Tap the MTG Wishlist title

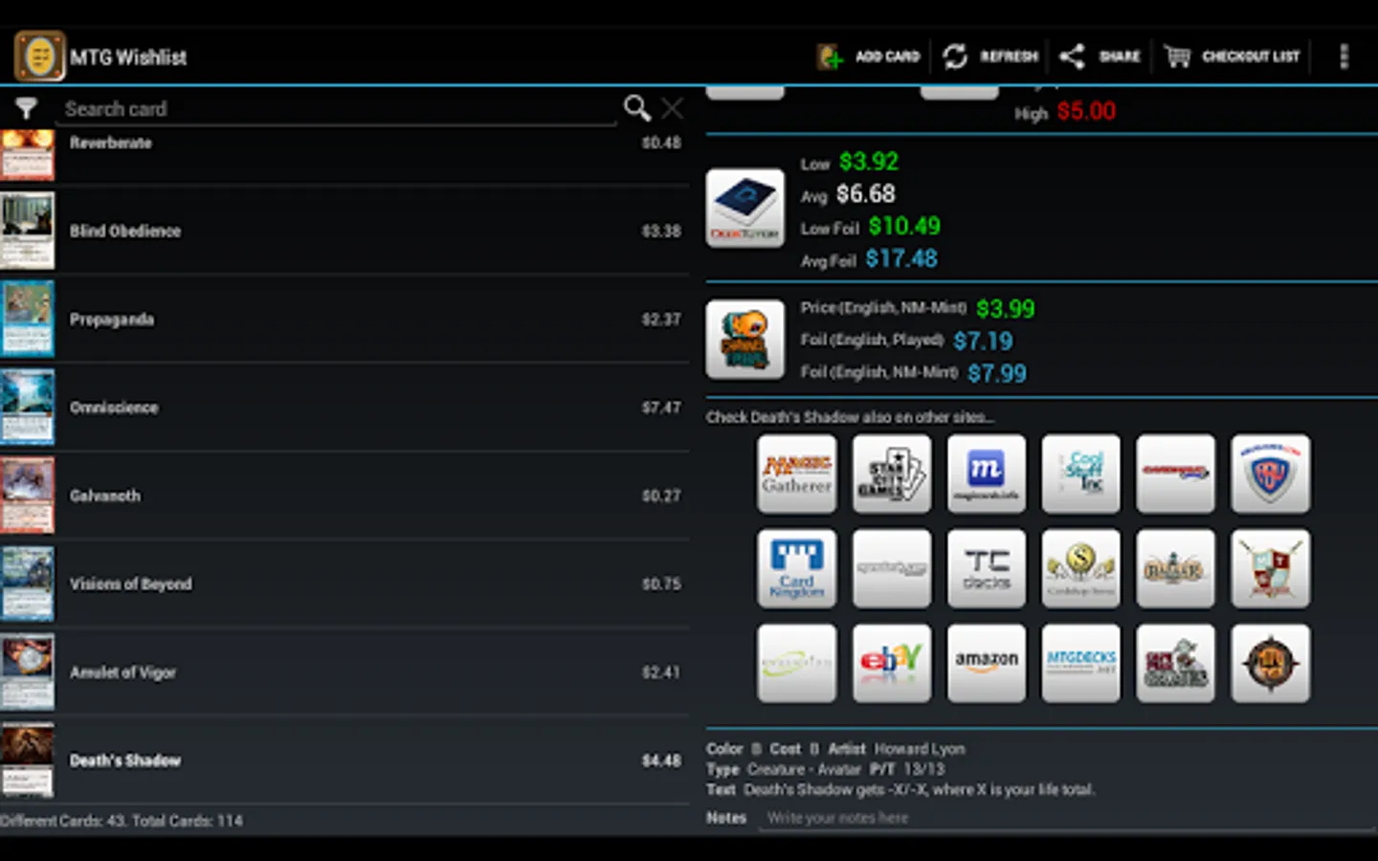click(x=128, y=57)
